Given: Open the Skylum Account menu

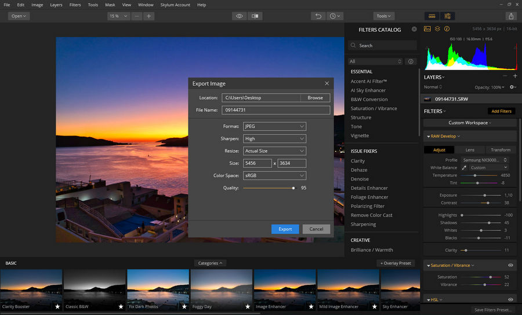Looking at the screenshot, I should pyautogui.click(x=175, y=5).
